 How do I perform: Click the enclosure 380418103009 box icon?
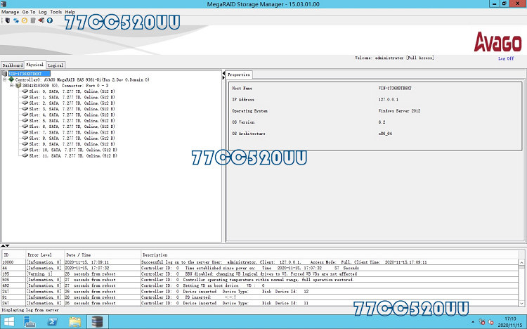click(x=18, y=86)
